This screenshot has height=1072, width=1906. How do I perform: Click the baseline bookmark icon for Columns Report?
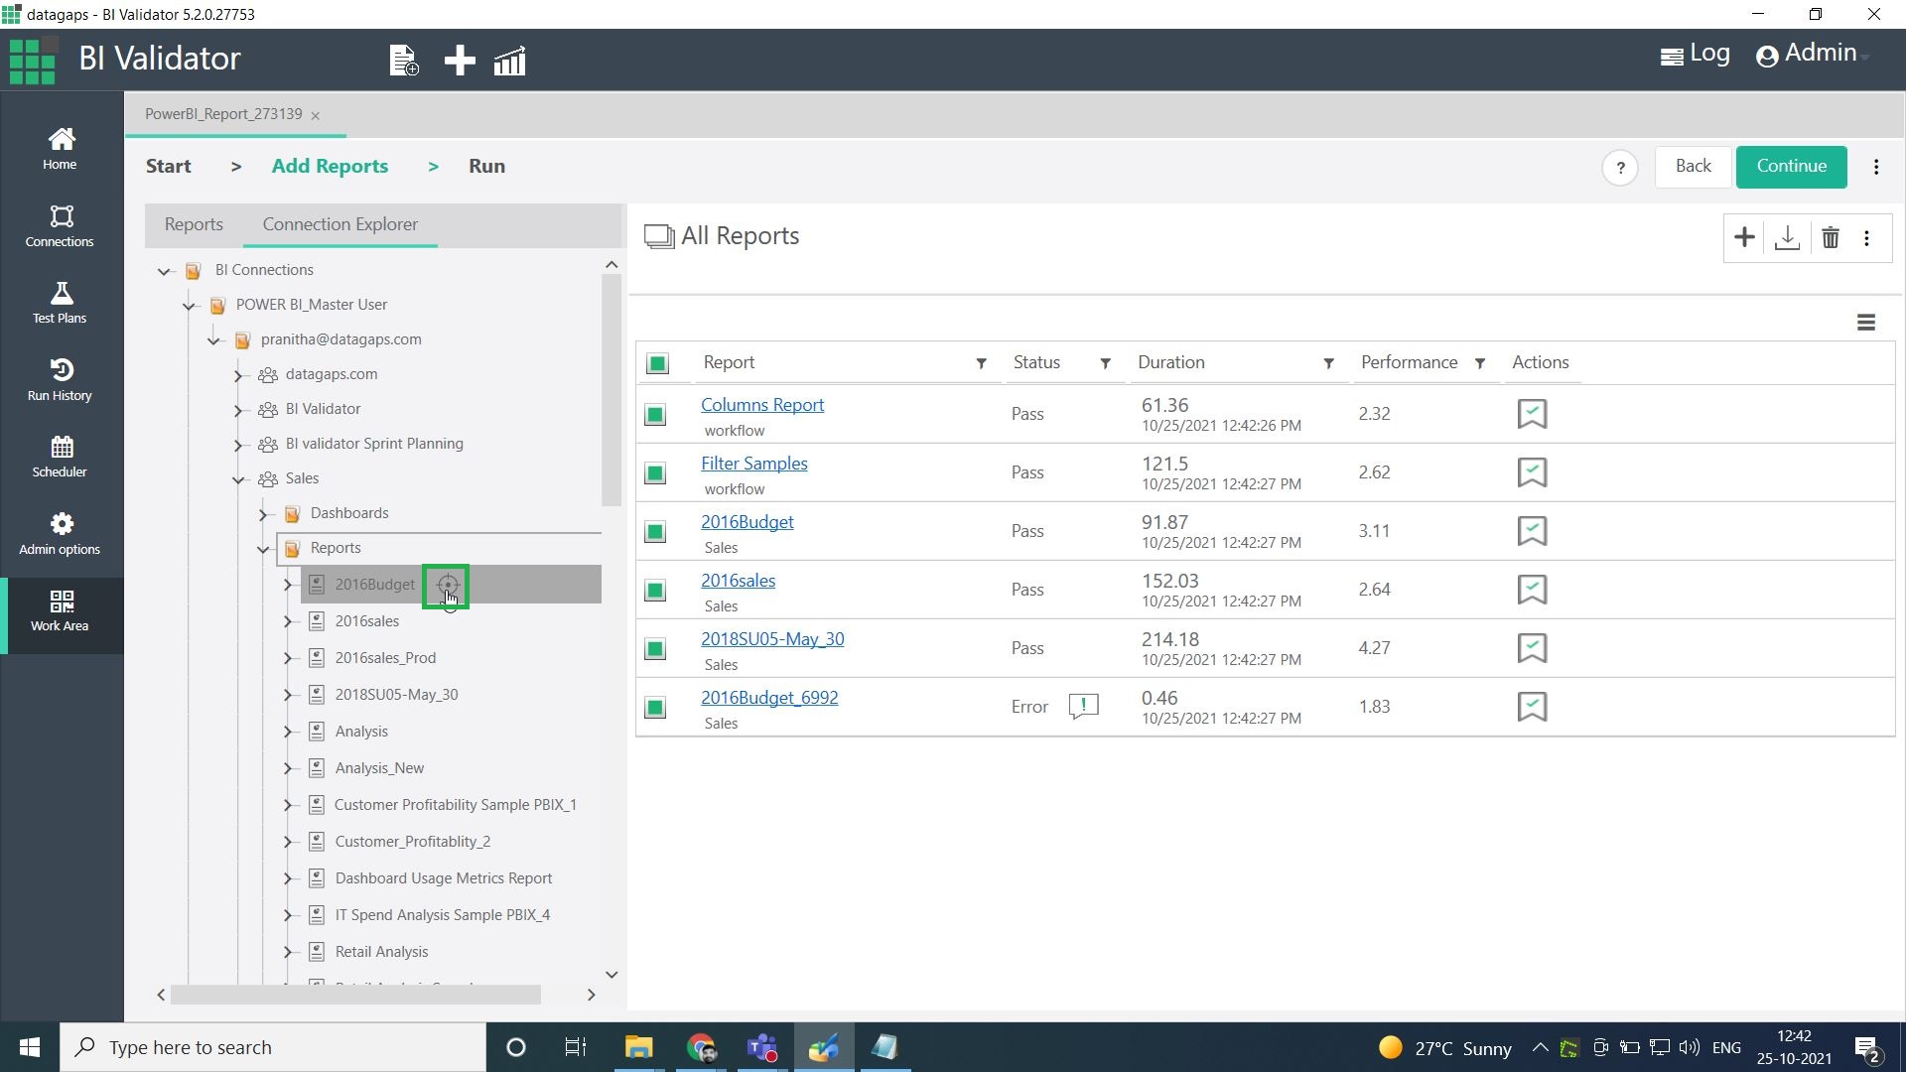(1532, 414)
